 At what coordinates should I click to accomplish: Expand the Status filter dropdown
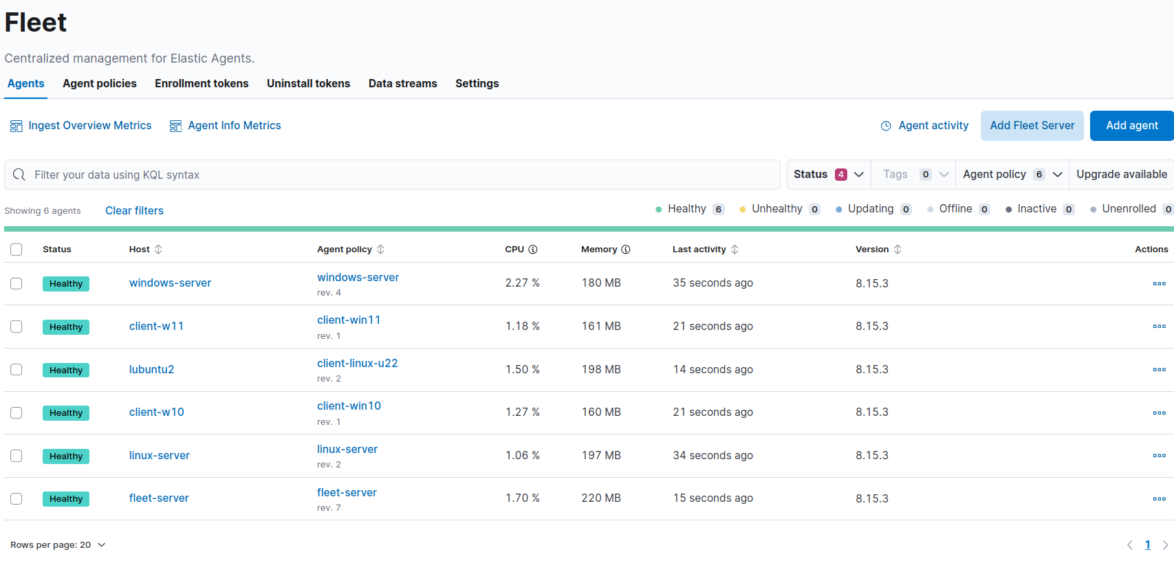(x=829, y=175)
